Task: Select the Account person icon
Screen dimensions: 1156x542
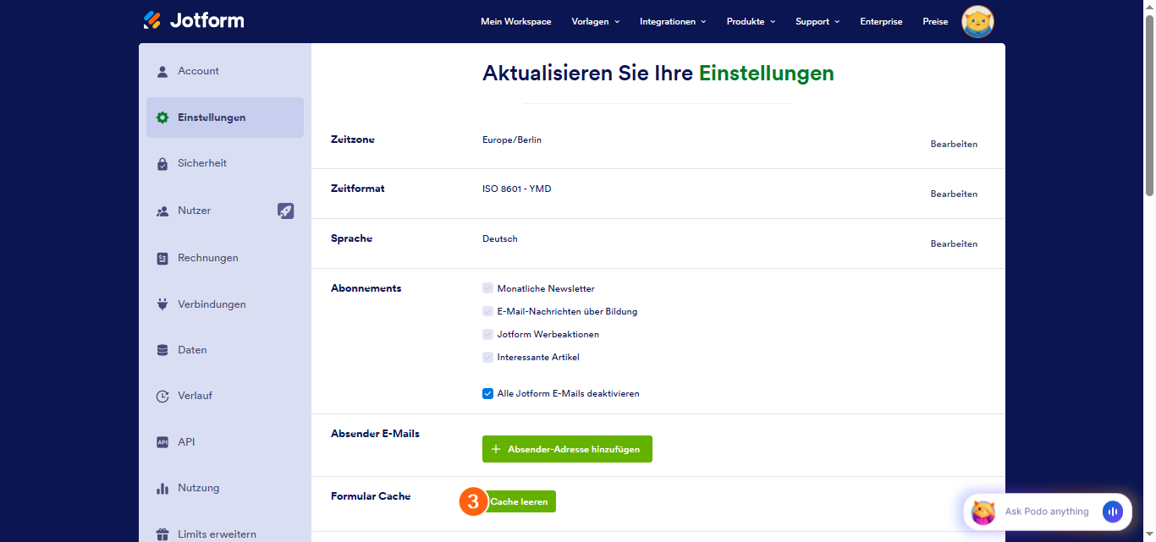Action: (x=162, y=71)
